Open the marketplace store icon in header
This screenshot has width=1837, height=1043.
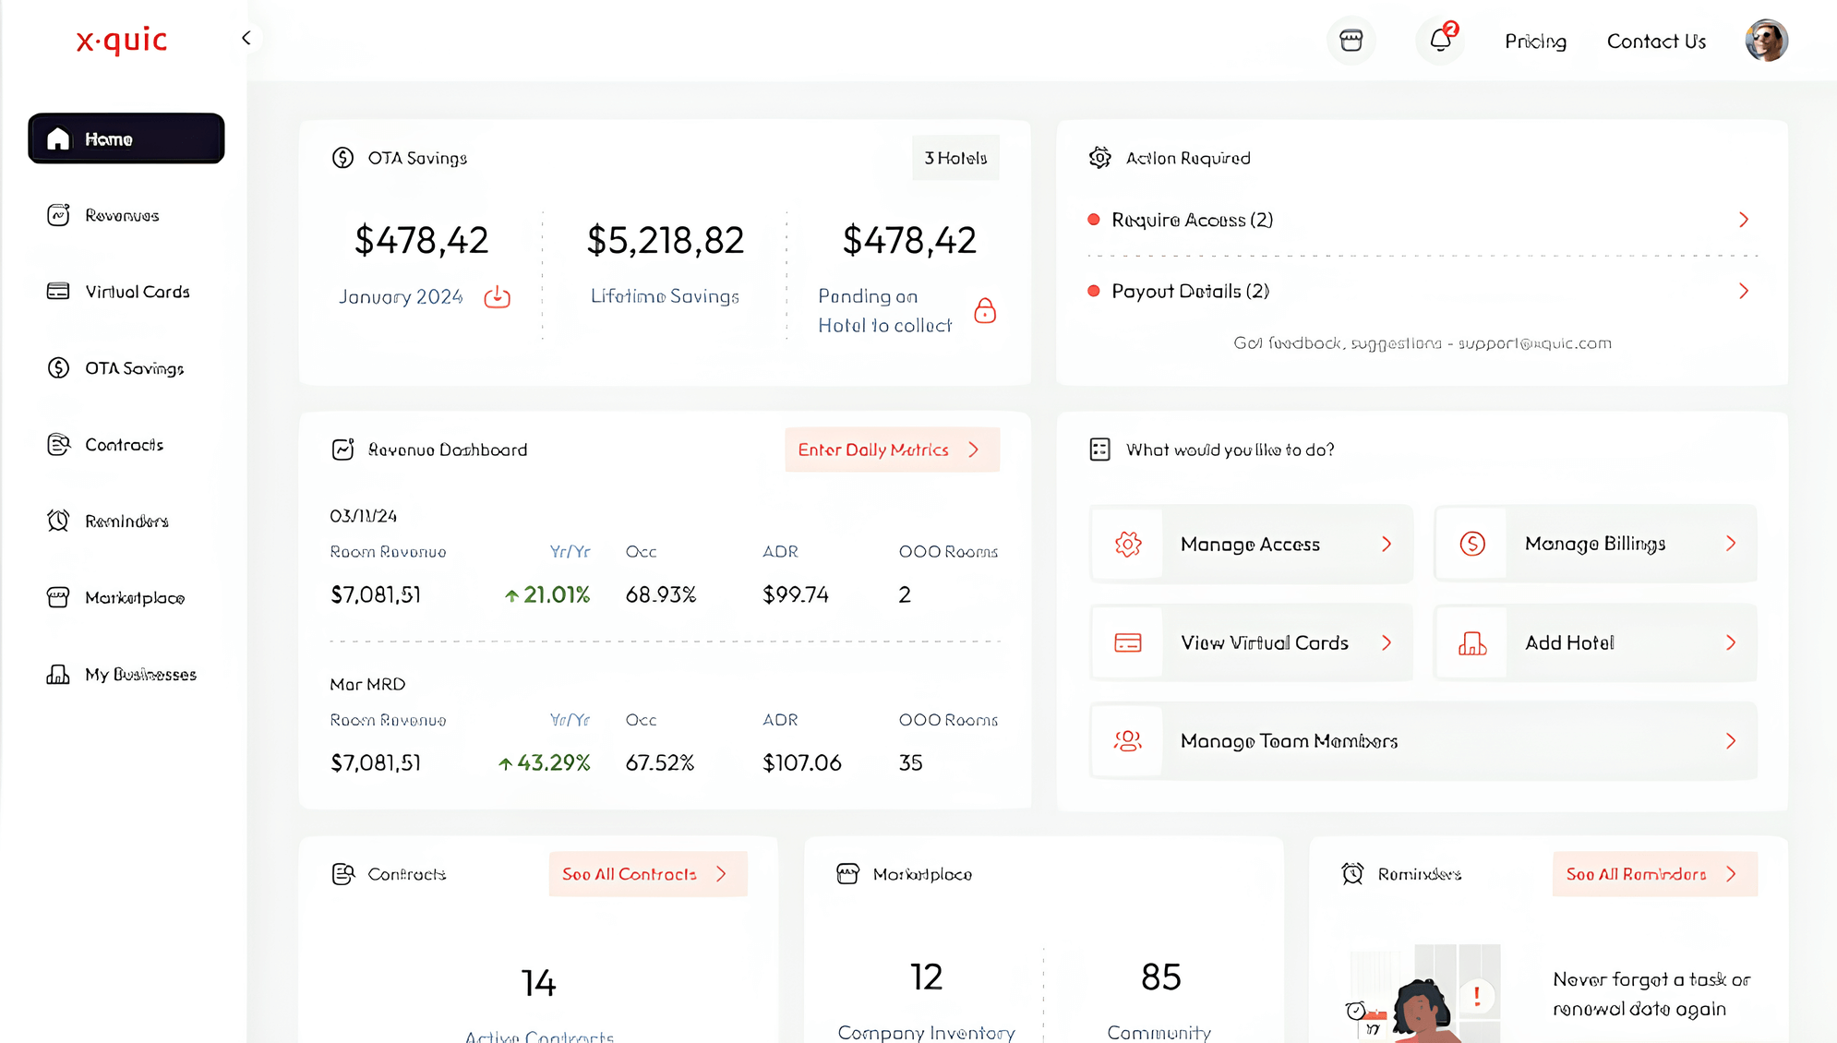click(x=1351, y=41)
